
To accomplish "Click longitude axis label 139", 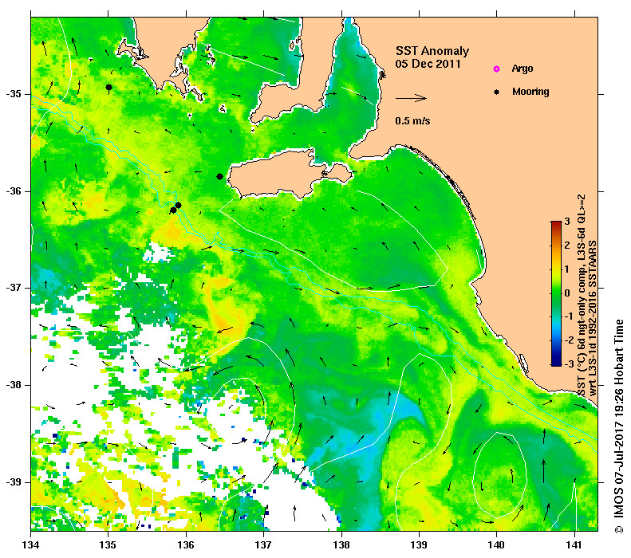I will tap(420, 545).
